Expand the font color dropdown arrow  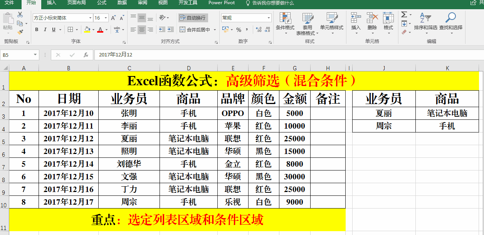(106, 30)
